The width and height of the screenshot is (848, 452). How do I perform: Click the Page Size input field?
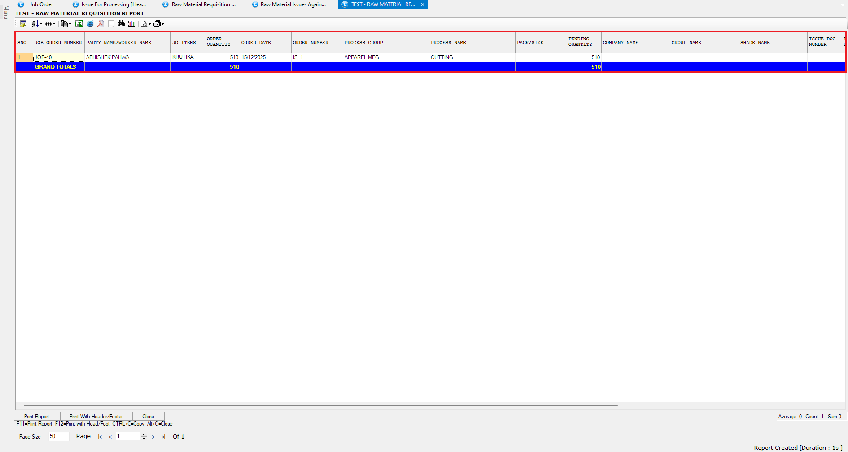(x=59, y=436)
